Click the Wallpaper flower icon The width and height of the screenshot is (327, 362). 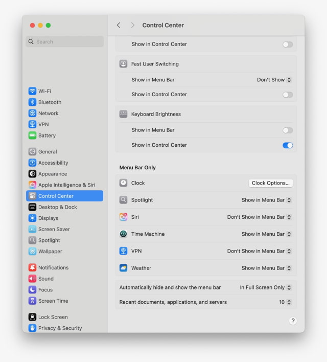(x=32, y=251)
